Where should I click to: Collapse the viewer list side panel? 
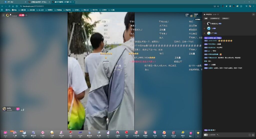click(x=253, y=14)
